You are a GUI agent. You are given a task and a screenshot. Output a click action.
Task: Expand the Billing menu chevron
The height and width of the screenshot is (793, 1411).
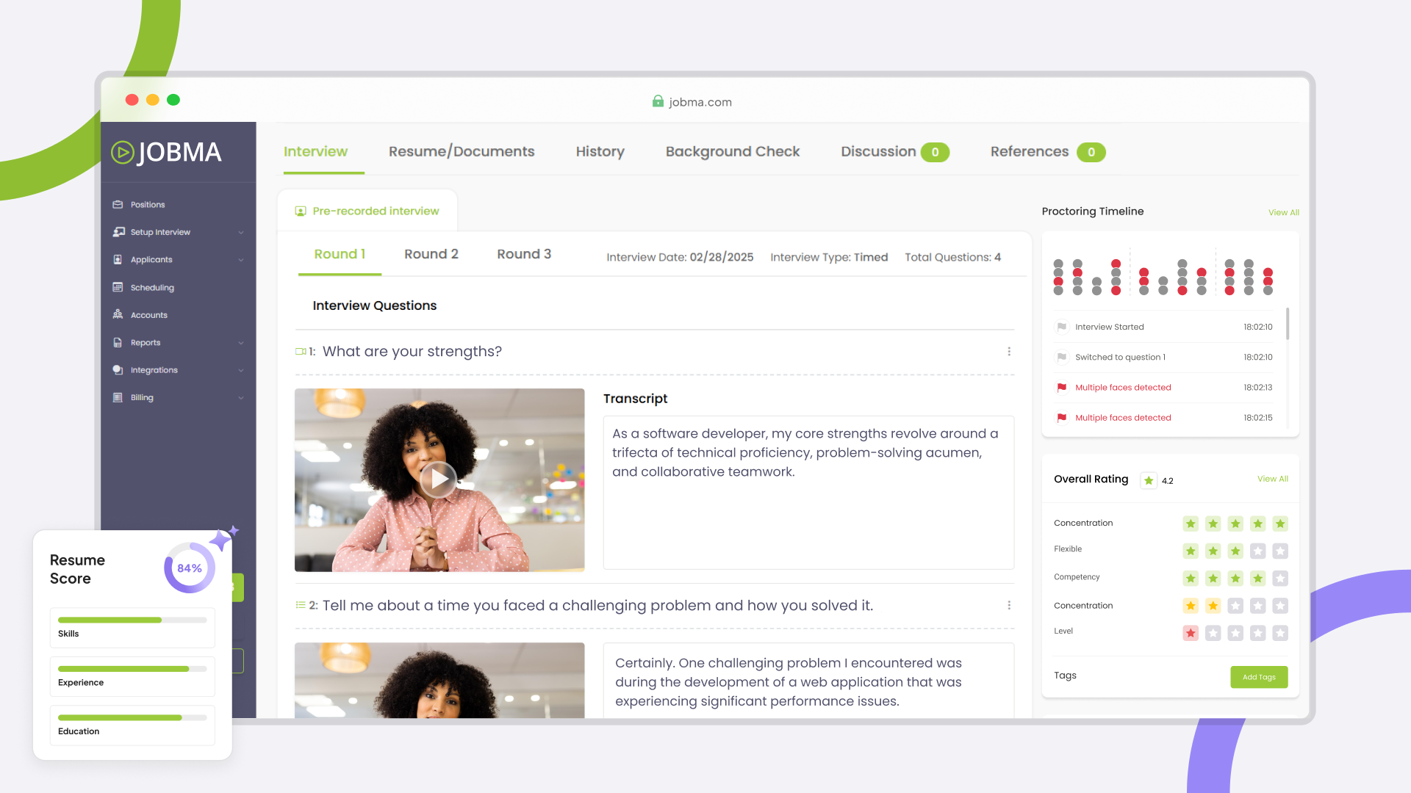point(241,398)
